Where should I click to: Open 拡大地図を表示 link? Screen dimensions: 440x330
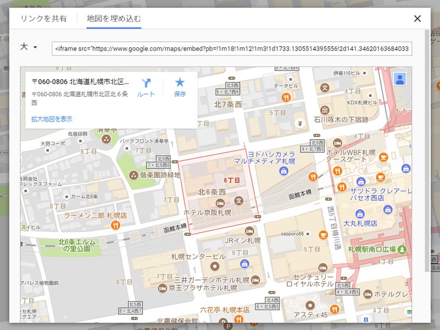coord(52,119)
